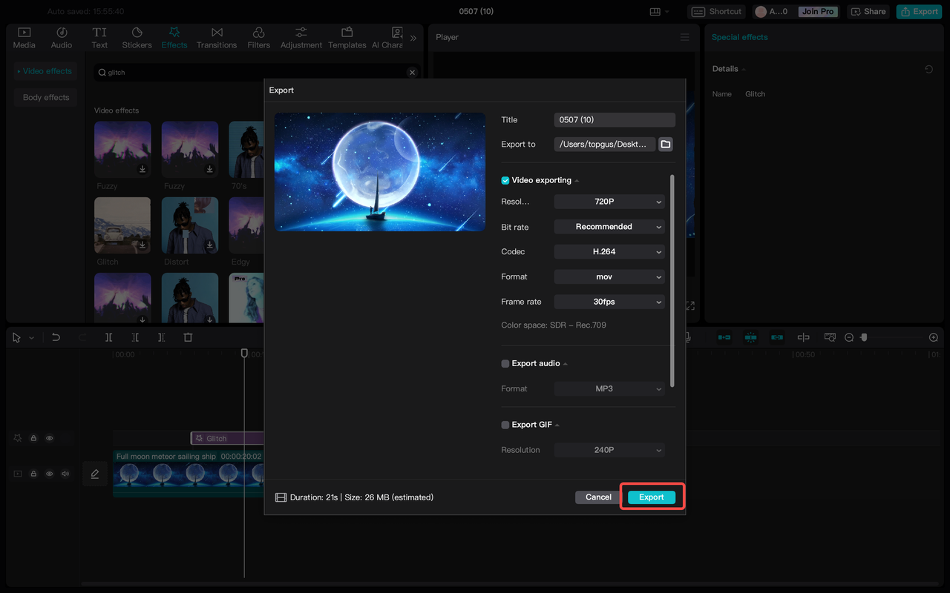The image size is (950, 593).
Task: Disable the Video exporting checkbox
Action: (x=505, y=180)
